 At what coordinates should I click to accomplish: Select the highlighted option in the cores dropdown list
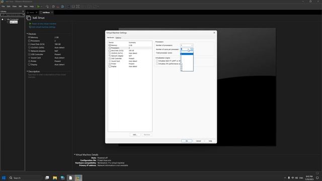click(187, 54)
